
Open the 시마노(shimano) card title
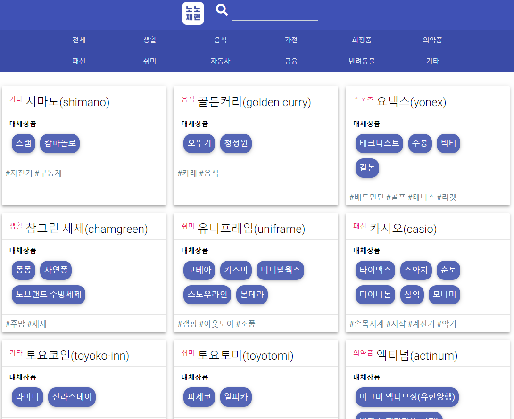click(x=67, y=101)
